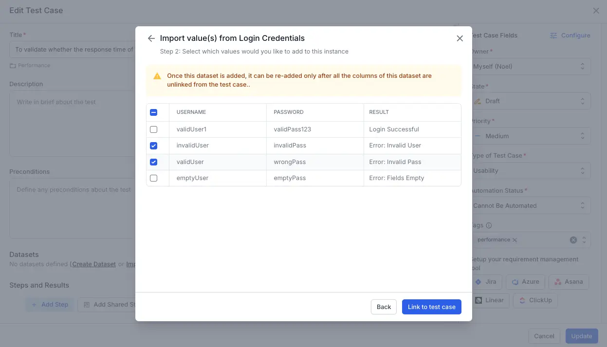The height and width of the screenshot is (347, 607).
Task: Click the back arrow icon in dialog header
Action: pyautogui.click(x=151, y=38)
